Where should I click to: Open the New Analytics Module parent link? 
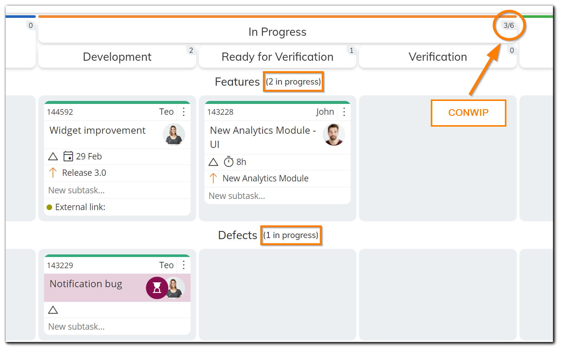click(265, 178)
